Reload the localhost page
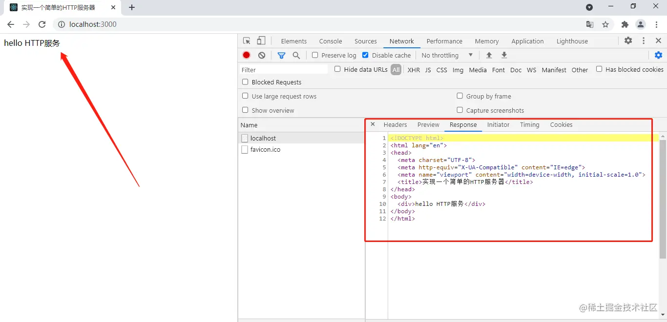 pos(42,24)
